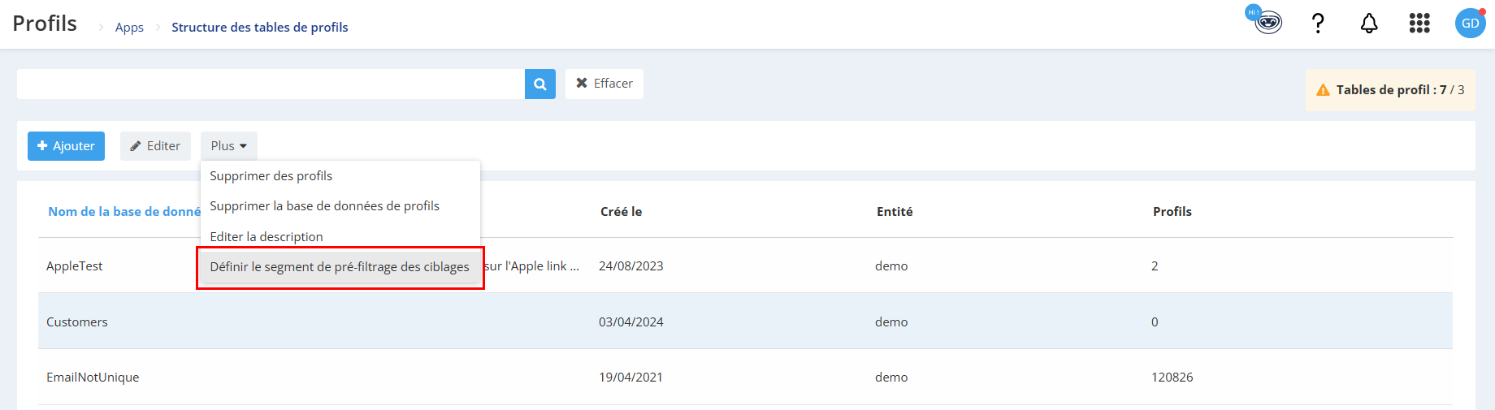Click the Créé le column header
Viewport: 1495px width, 410px height.
(621, 212)
